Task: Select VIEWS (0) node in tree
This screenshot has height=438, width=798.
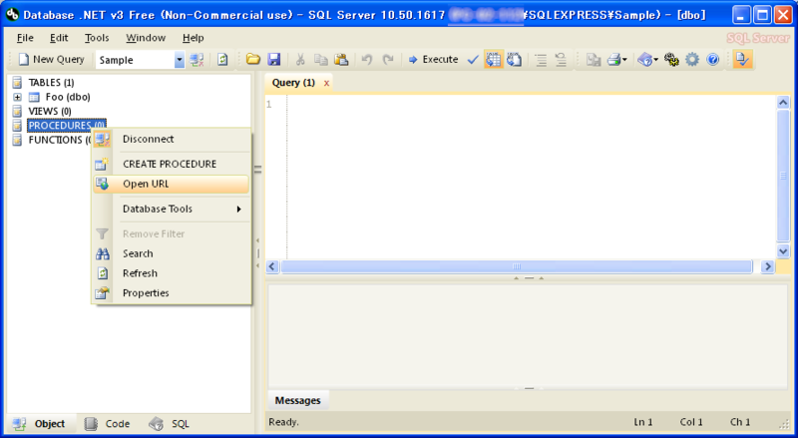Action: click(x=50, y=111)
